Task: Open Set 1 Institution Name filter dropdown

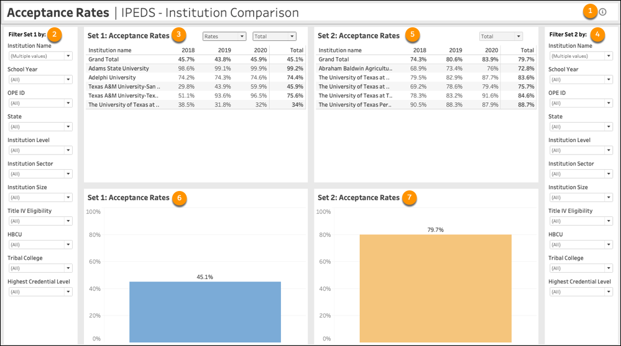Action: [x=40, y=56]
